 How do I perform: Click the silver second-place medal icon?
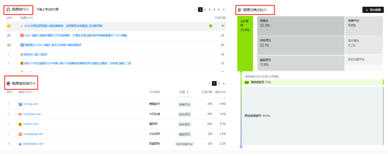point(9,35)
